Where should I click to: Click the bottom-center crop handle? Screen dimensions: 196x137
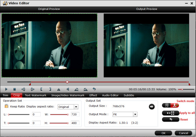point(49,77)
